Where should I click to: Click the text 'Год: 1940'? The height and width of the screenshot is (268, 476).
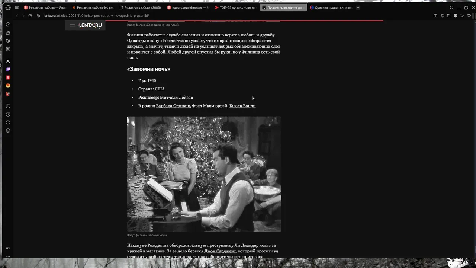click(147, 80)
